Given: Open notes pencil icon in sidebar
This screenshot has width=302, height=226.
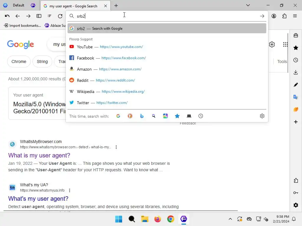Looking at the screenshot, I should 296,85.
